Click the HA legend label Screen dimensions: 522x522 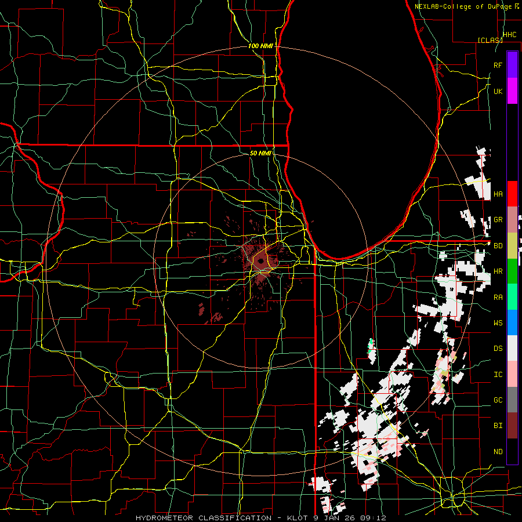(498, 194)
